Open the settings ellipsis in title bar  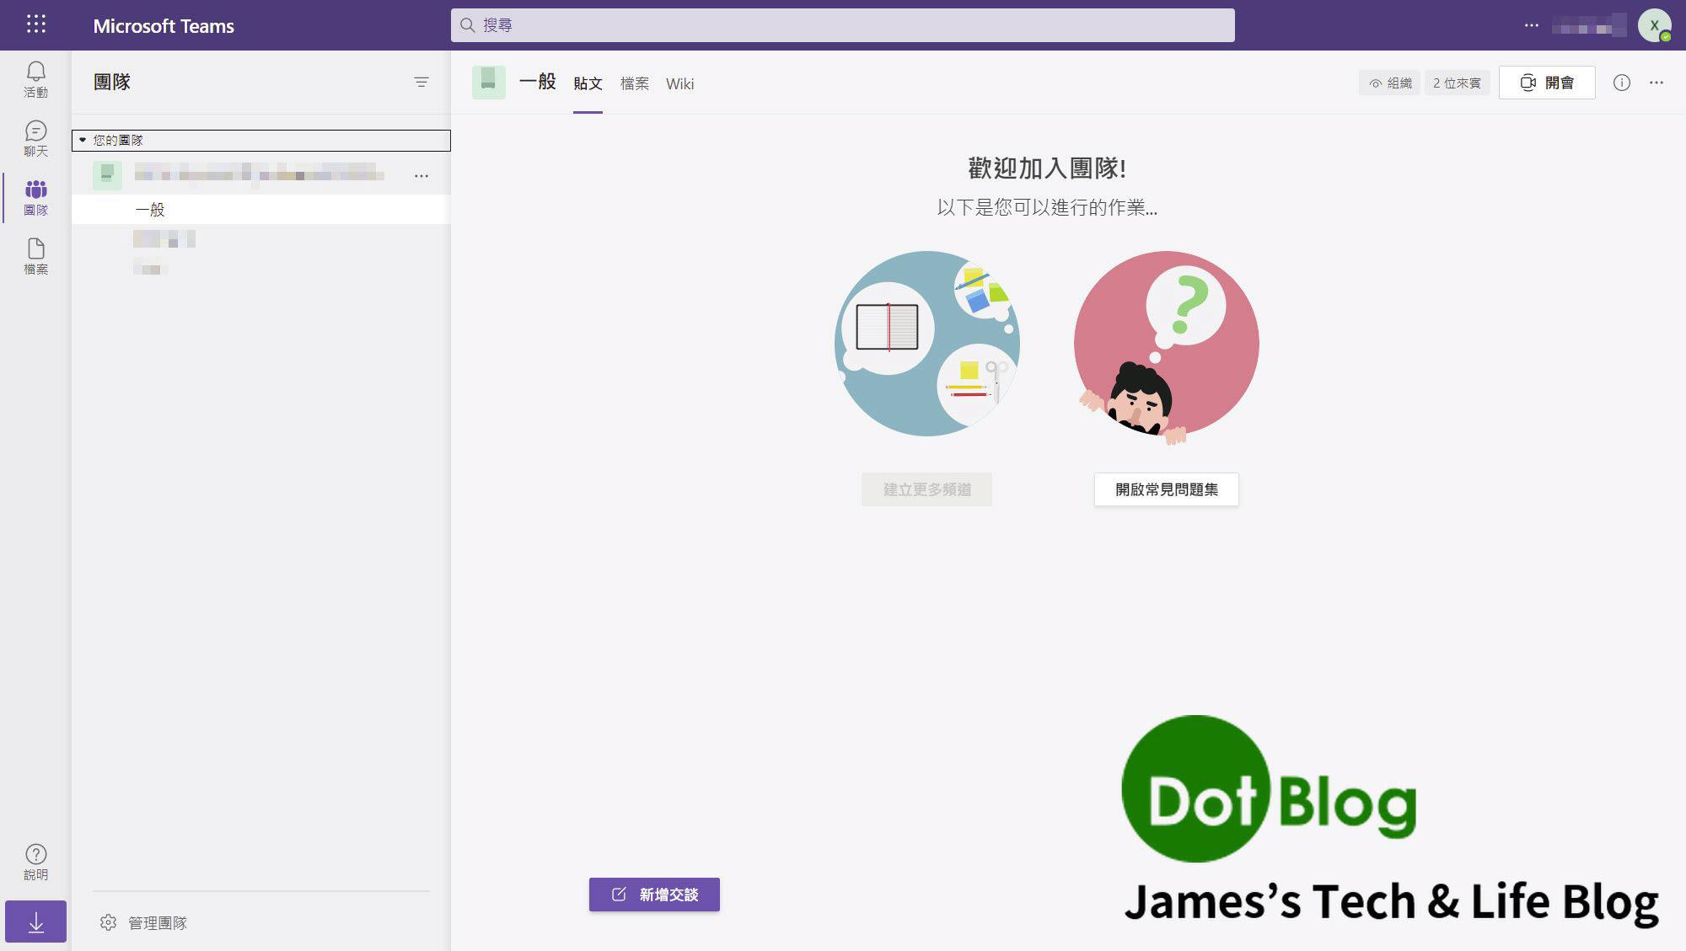tap(1531, 25)
